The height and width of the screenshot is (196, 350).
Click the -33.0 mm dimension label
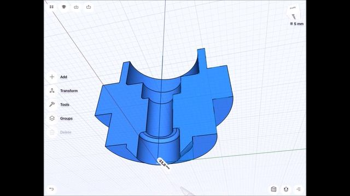164,163
